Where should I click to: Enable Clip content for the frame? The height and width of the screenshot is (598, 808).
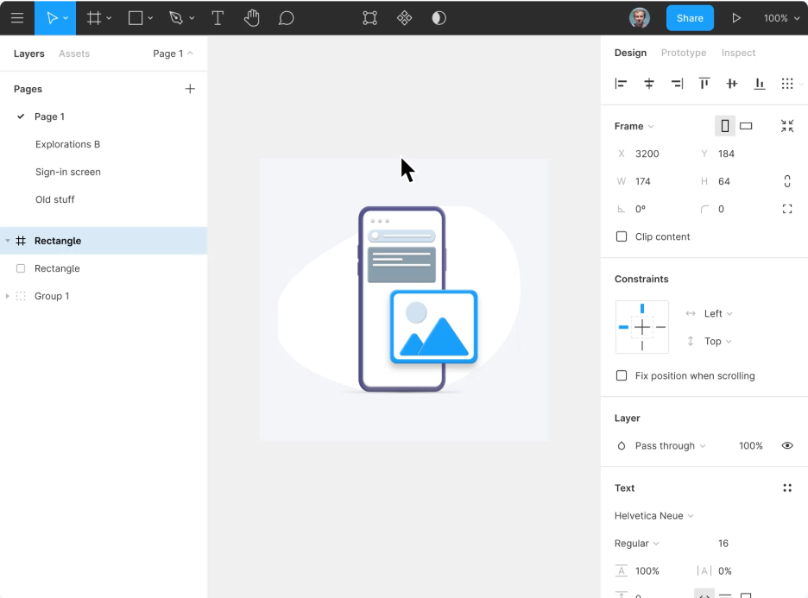pyautogui.click(x=620, y=236)
